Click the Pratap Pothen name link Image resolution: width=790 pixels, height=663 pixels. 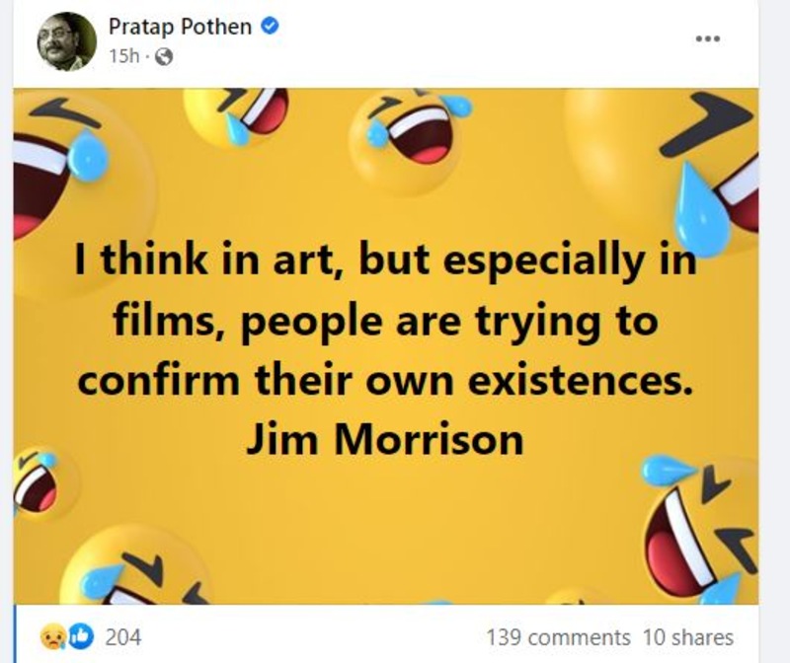pos(180,27)
